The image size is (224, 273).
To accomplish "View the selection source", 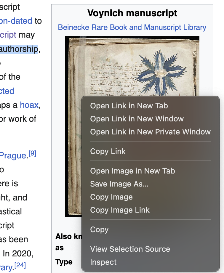I will [x=130, y=249].
